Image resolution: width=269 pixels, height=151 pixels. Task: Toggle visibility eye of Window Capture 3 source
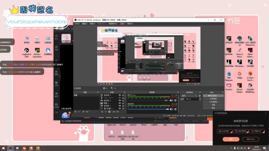[120, 108]
